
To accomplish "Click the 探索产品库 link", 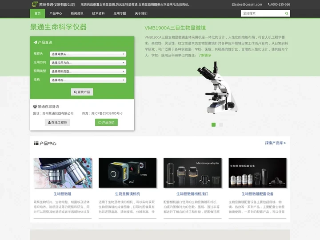I will pyautogui.click(x=275, y=143).
